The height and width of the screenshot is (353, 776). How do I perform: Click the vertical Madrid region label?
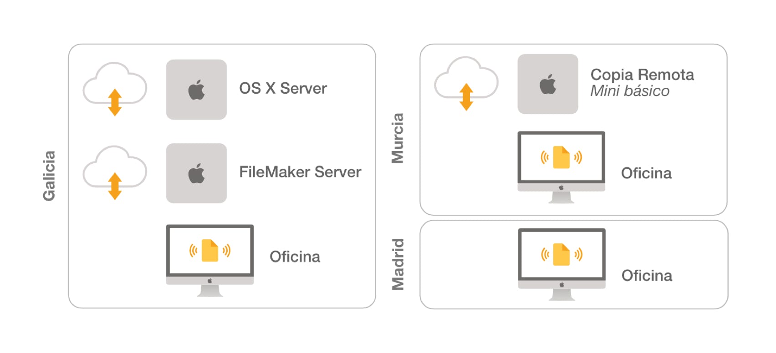click(398, 264)
